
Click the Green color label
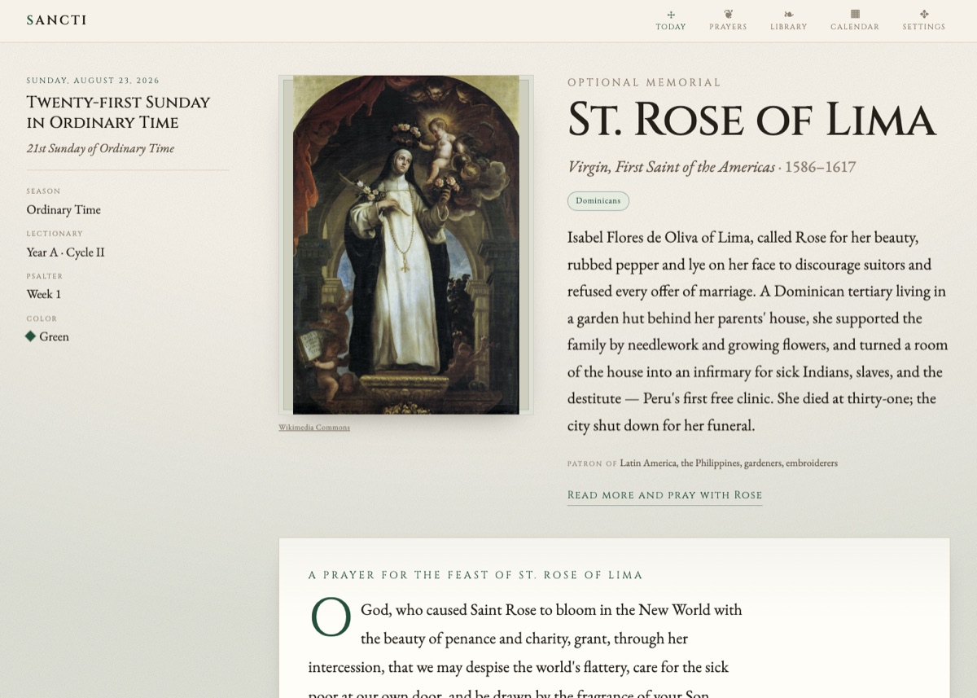coord(54,337)
